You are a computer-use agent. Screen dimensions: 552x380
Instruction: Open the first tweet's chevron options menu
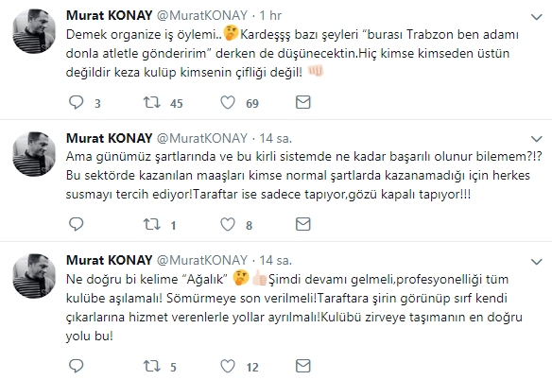tap(536, 17)
